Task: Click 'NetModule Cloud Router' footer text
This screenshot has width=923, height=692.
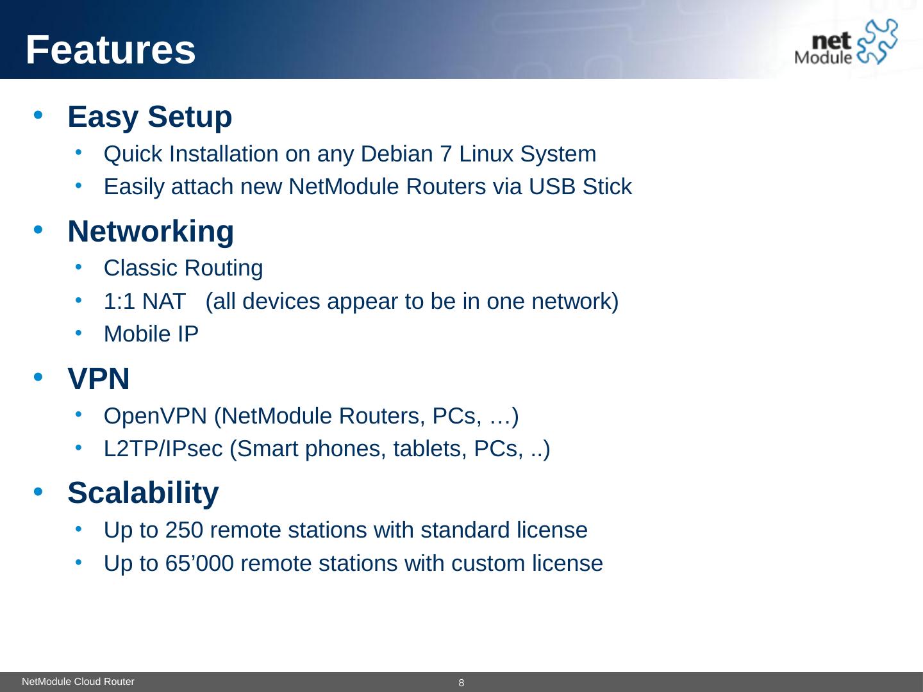Action: (x=78, y=682)
